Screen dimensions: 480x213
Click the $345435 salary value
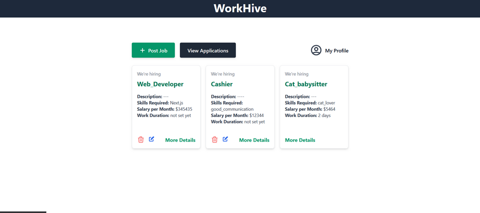184,109
